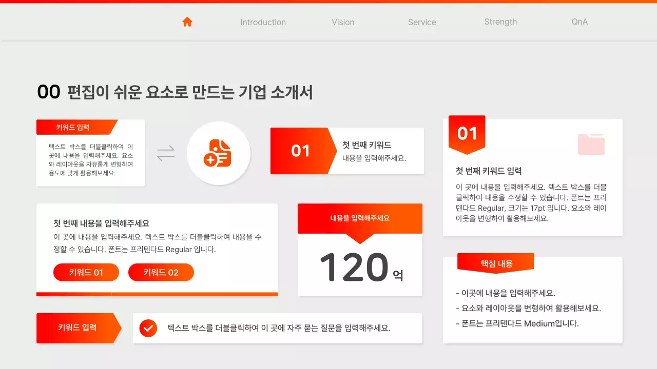Click the document-with-plus icon inside the white circle
This screenshot has height=369, width=657.
pyautogui.click(x=219, y=153)
